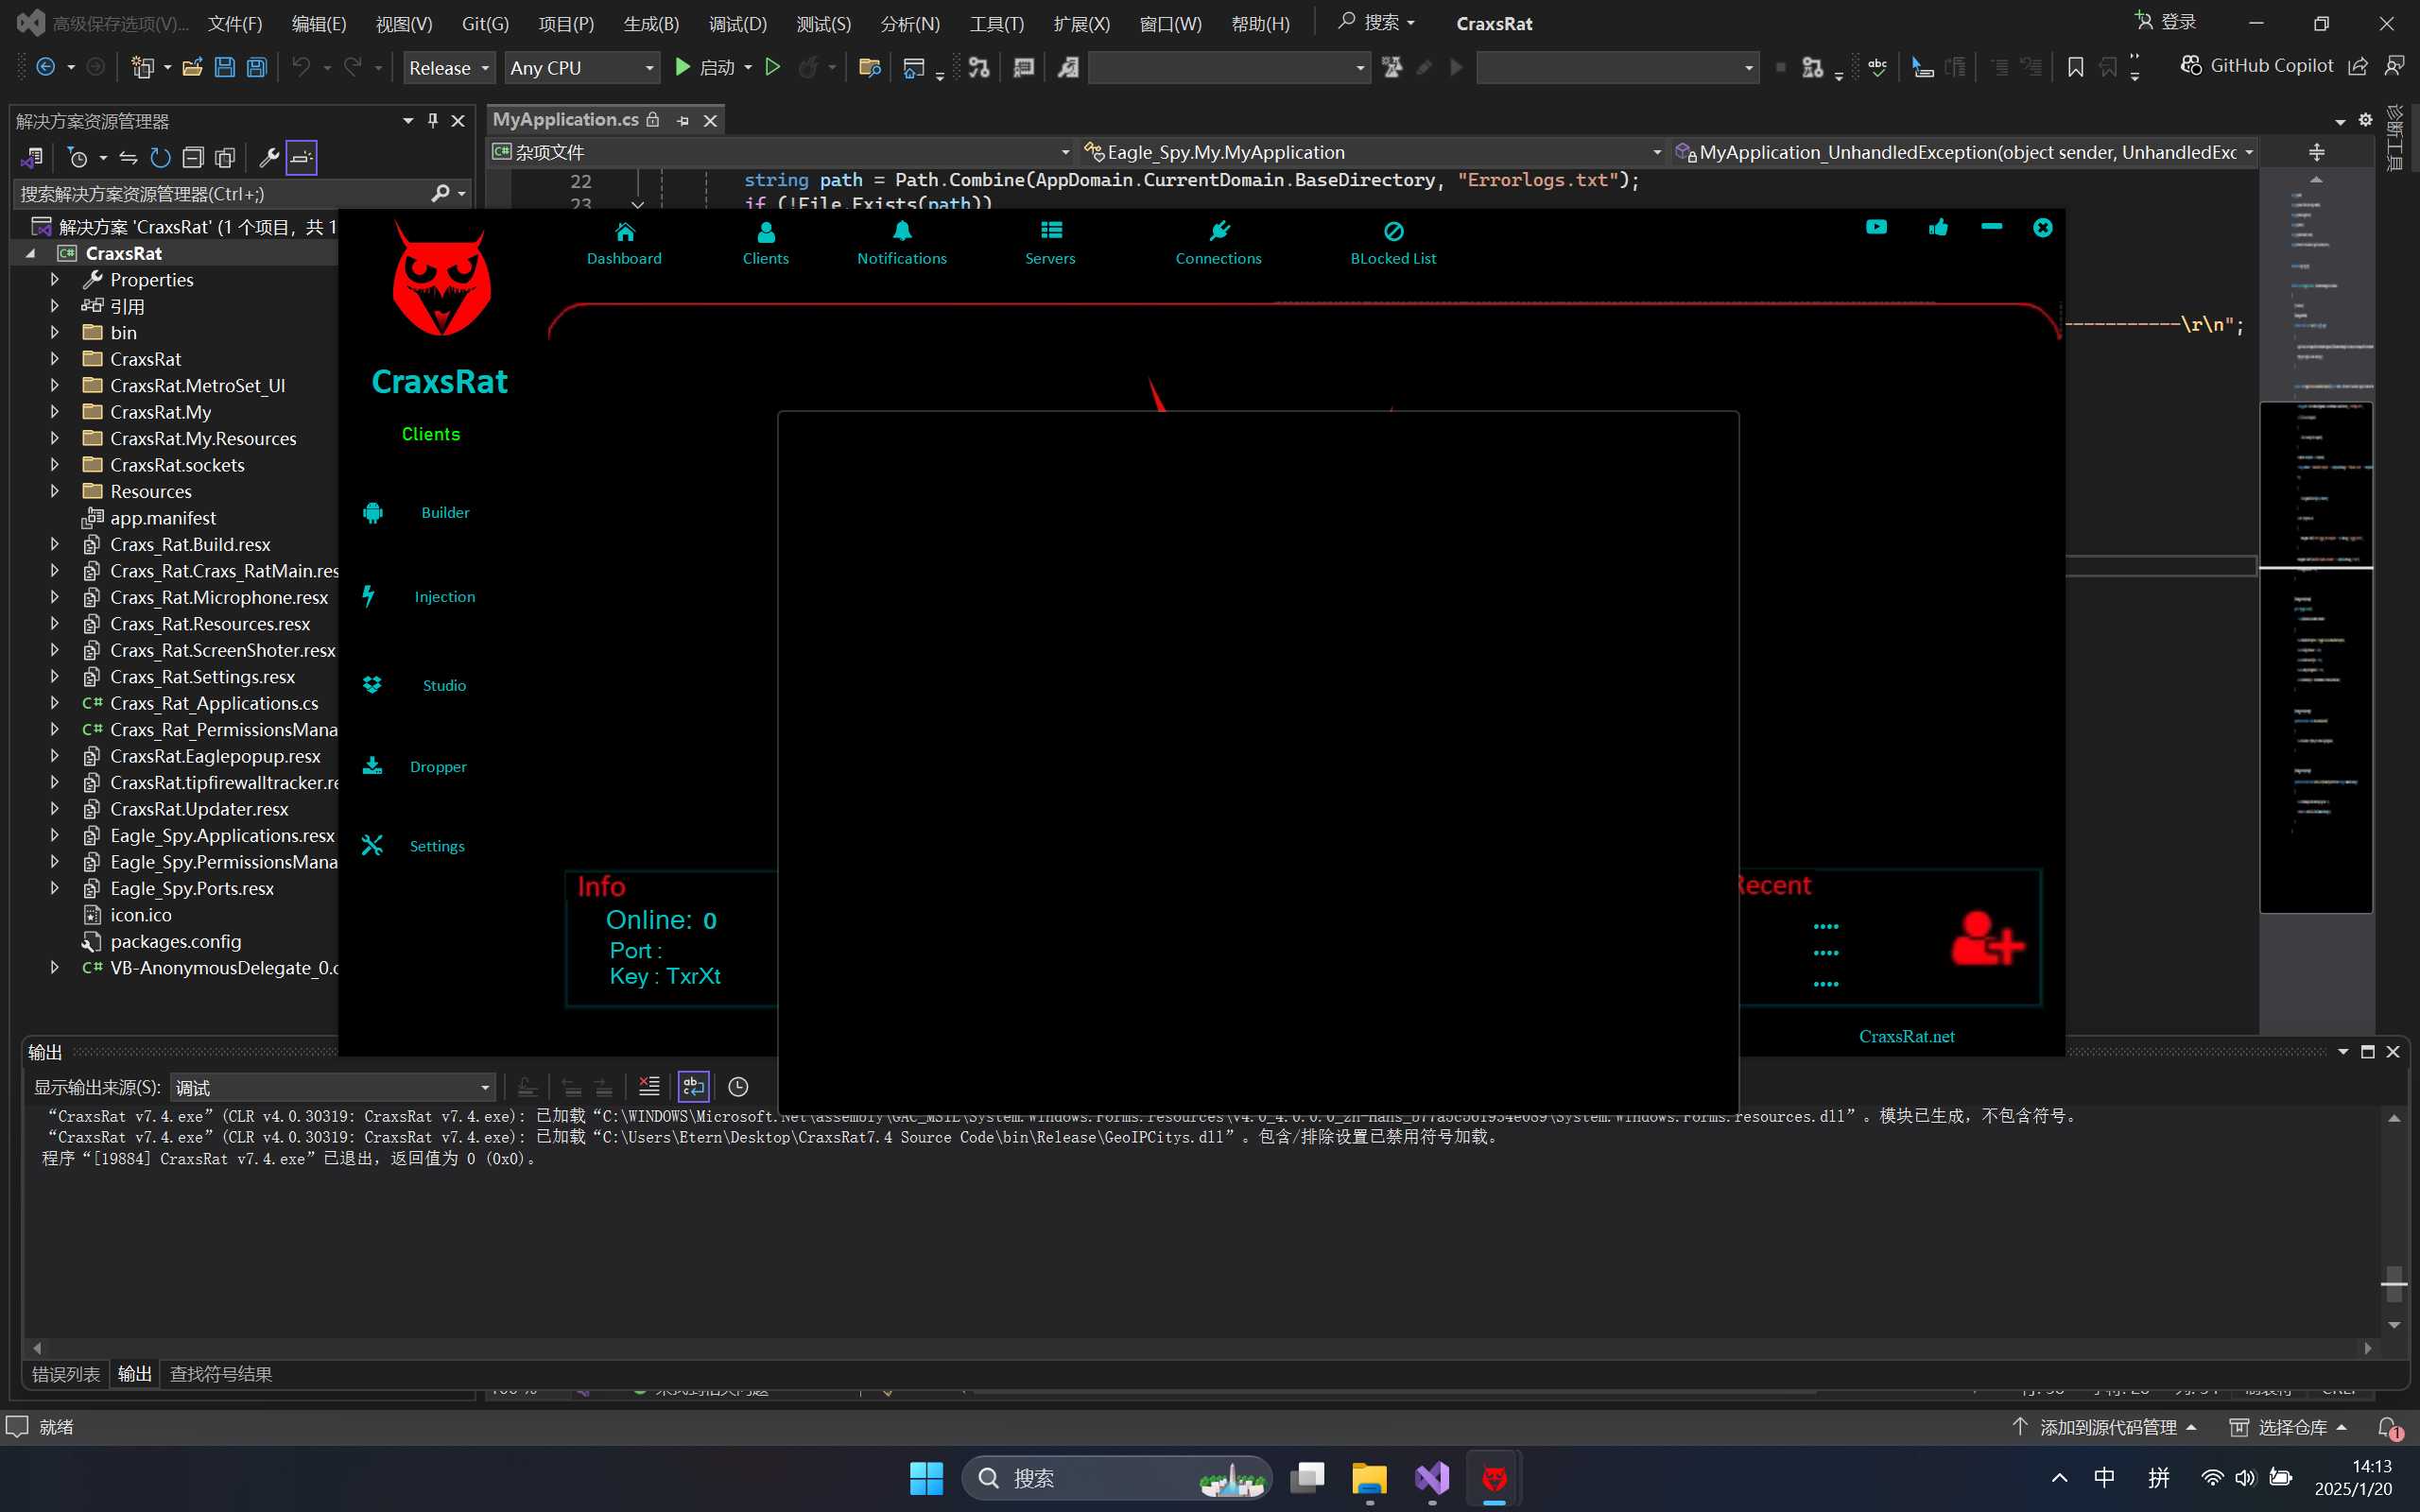The image size is (2420, 1512).
Task: Refresh Solution Explorer icon
Action: (160, 157)
